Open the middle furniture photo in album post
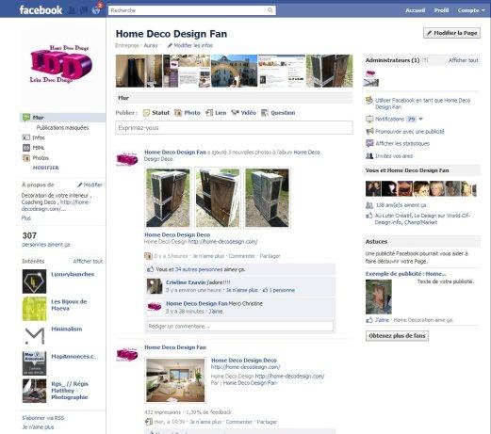Image resolution: width=491 pixels, height=434 pixels. (x=218, y=198)
